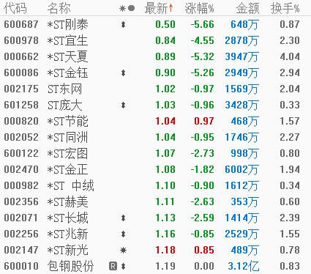
Task: Click the up-down marker icon beside 包钢股份
Action: tap(123, 266)
